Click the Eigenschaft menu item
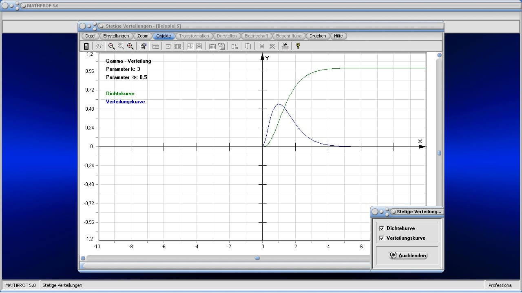The width and height of the screenshot is (522, 293). point(257,36)
